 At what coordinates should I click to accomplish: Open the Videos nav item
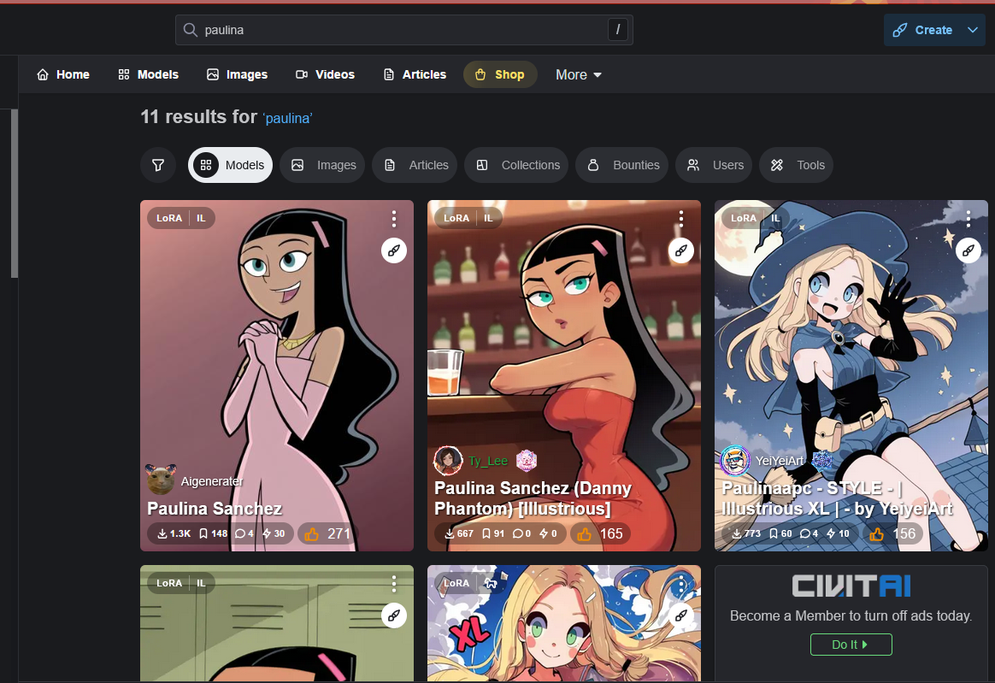tap(326, 75)
